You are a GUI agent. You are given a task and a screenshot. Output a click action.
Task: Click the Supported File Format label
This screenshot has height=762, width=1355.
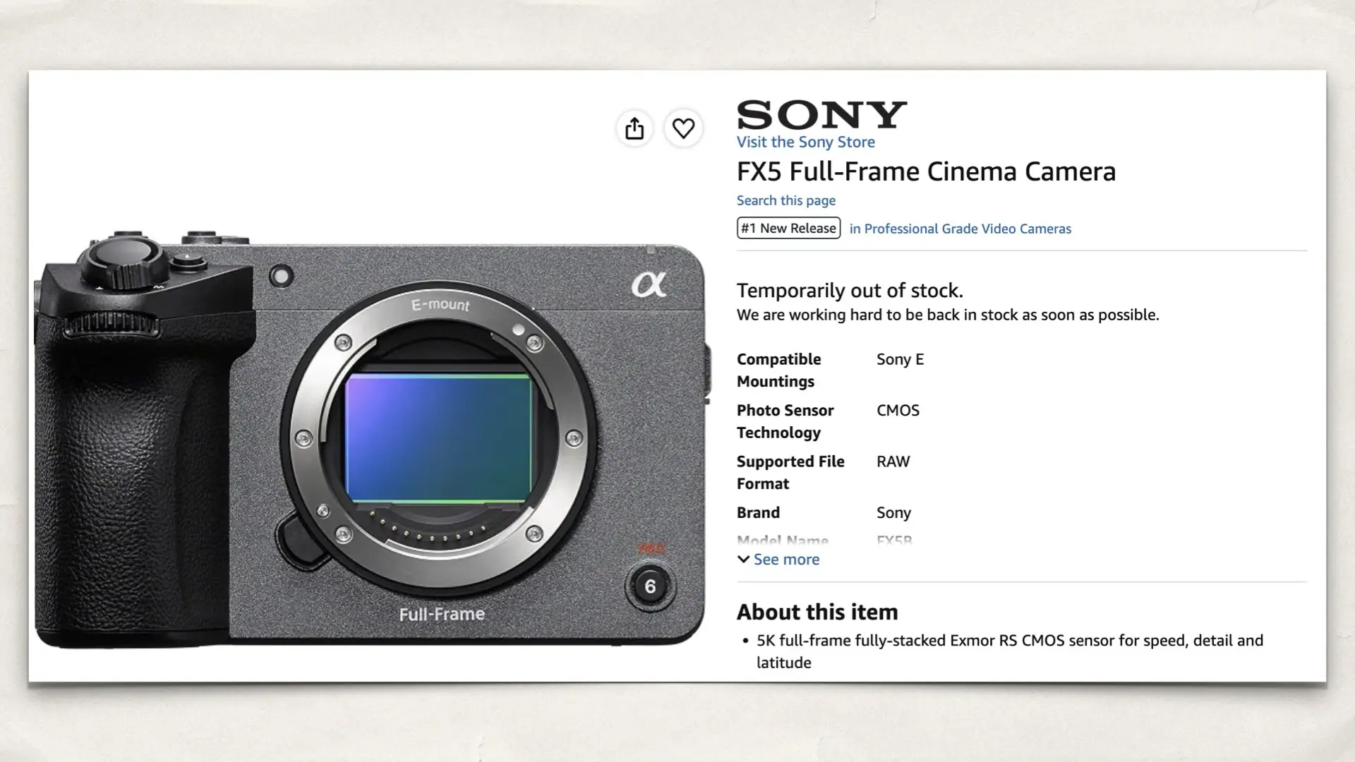point(790,473)
